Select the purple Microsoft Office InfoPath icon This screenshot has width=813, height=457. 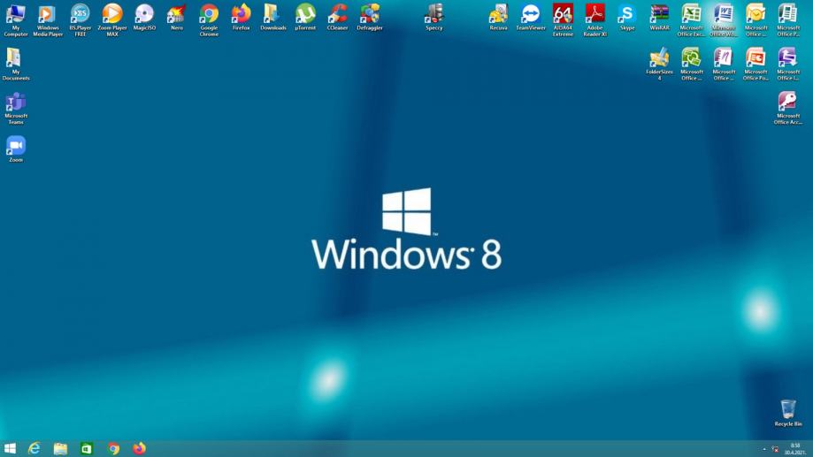(x=788, y=65)
